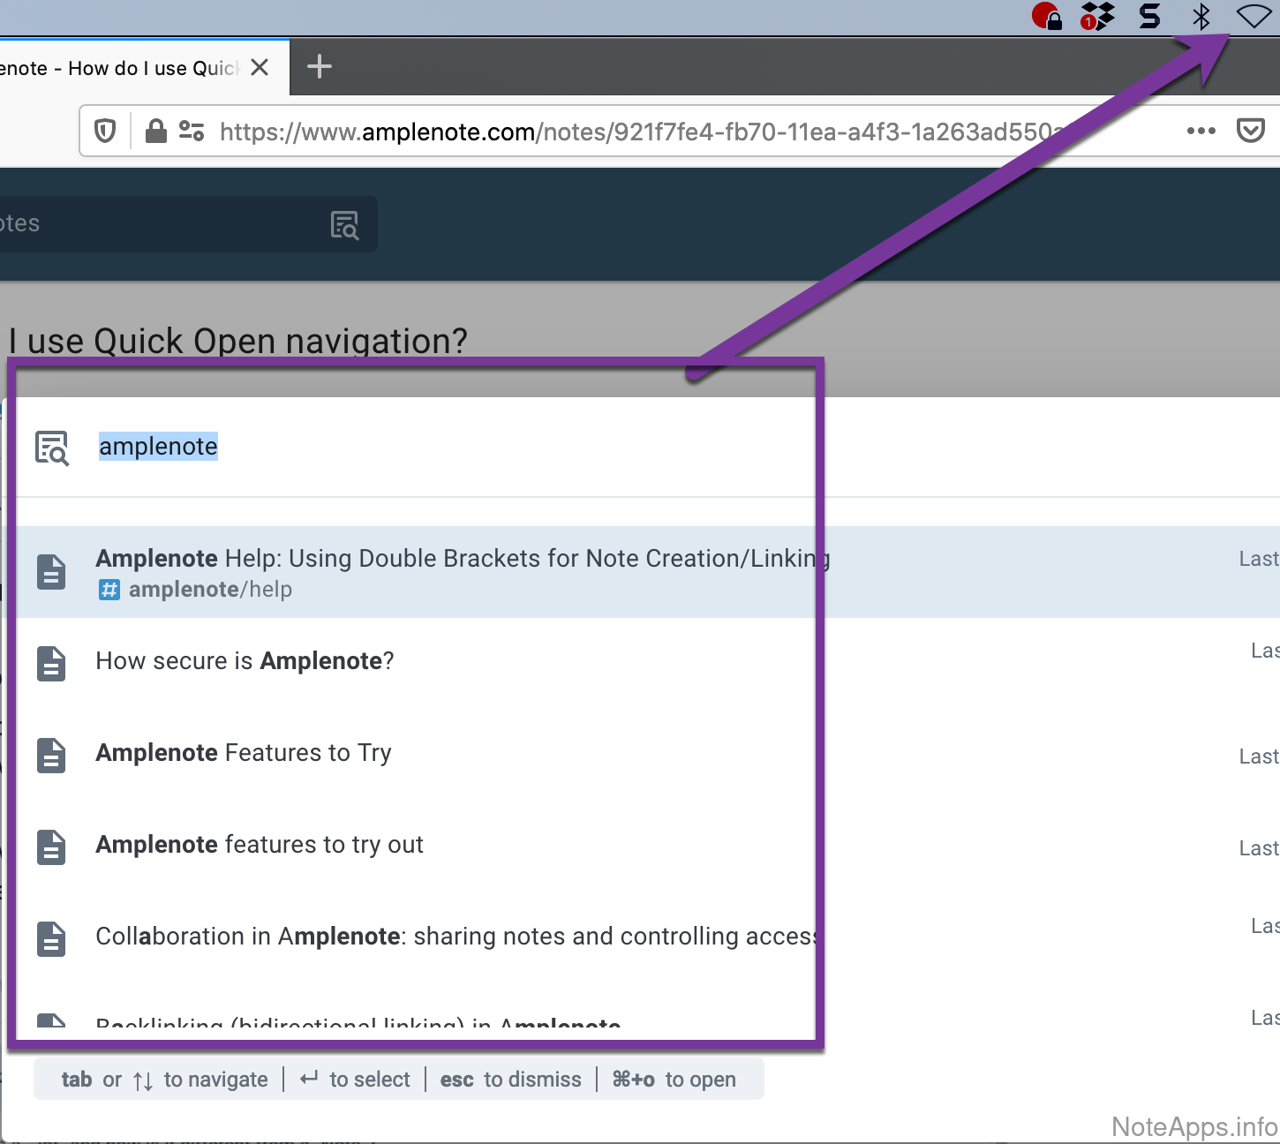Image resolution: width=1280 pixels, height=1144 pixels.
Task: Click the red lock menu bar icon
Action: coord(1047,16)
